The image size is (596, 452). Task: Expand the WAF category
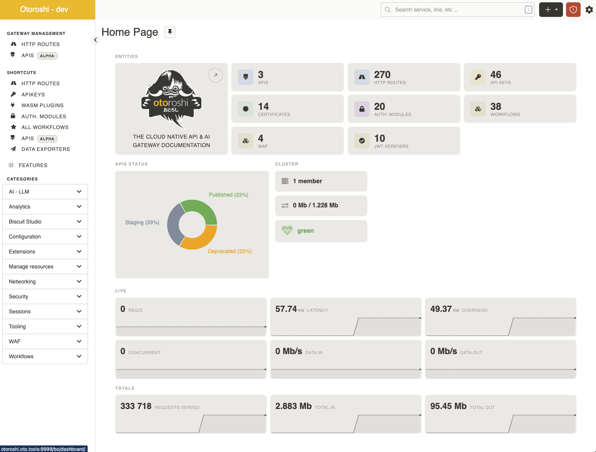coord(45,341)
